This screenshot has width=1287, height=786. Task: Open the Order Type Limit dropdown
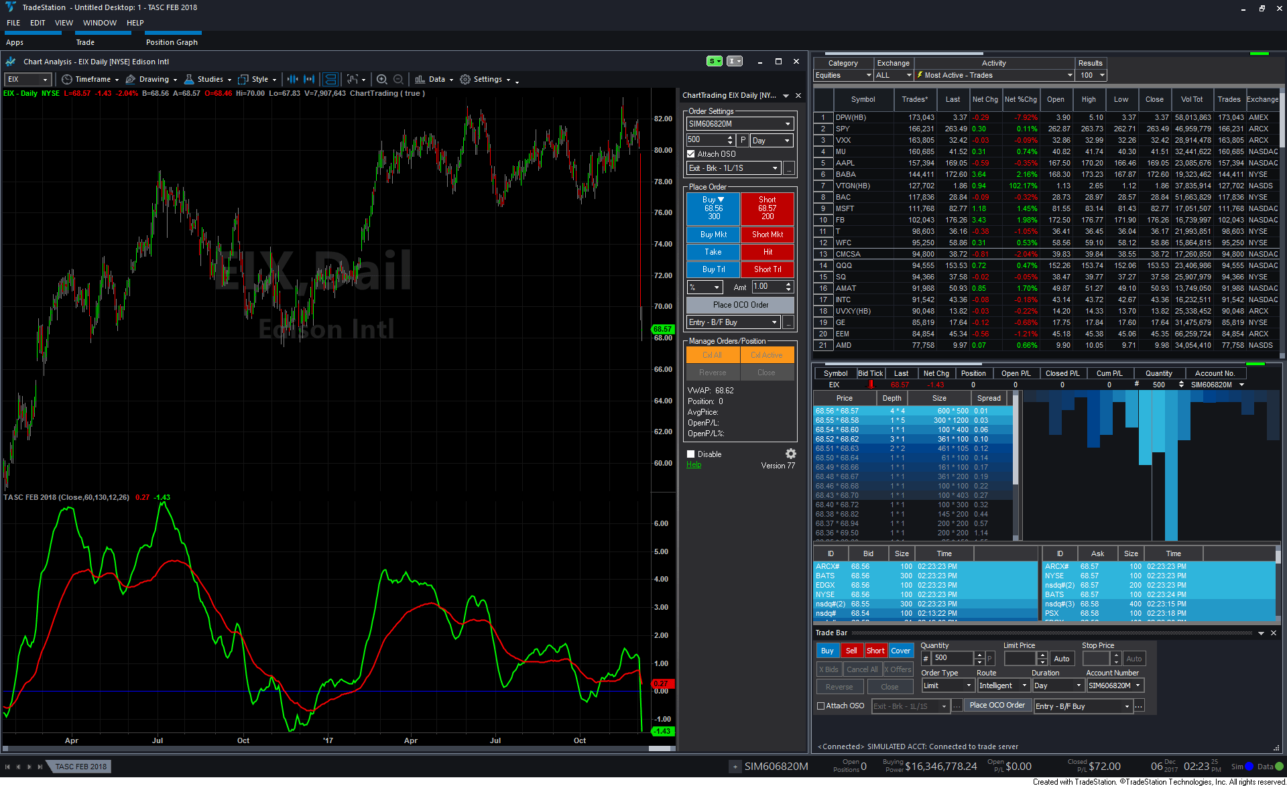(948, 685)
